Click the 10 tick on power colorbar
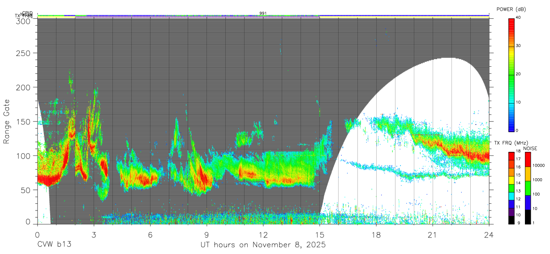 [518, 102]
